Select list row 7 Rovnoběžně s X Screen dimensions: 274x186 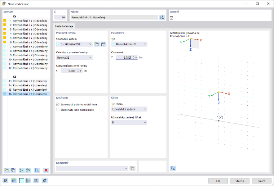click(x=26, y=46)
